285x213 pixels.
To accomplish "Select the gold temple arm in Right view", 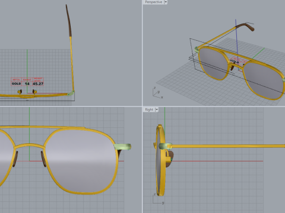I will 228,146.
